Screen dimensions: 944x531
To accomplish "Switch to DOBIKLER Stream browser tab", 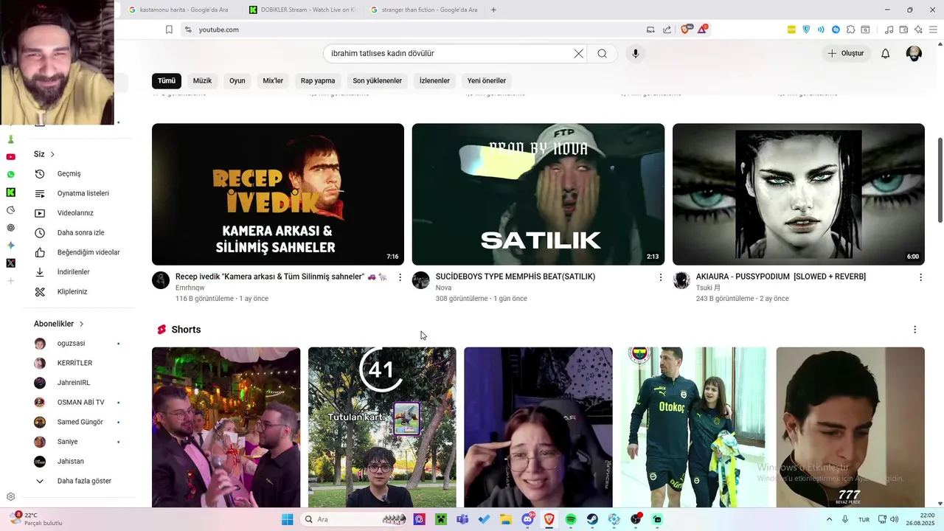I will pyautogui.click(x=302, y=10).
